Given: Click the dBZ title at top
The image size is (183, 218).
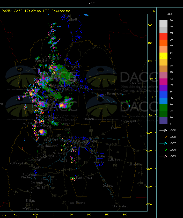Looking at the screenshot, I should point(92,4).
